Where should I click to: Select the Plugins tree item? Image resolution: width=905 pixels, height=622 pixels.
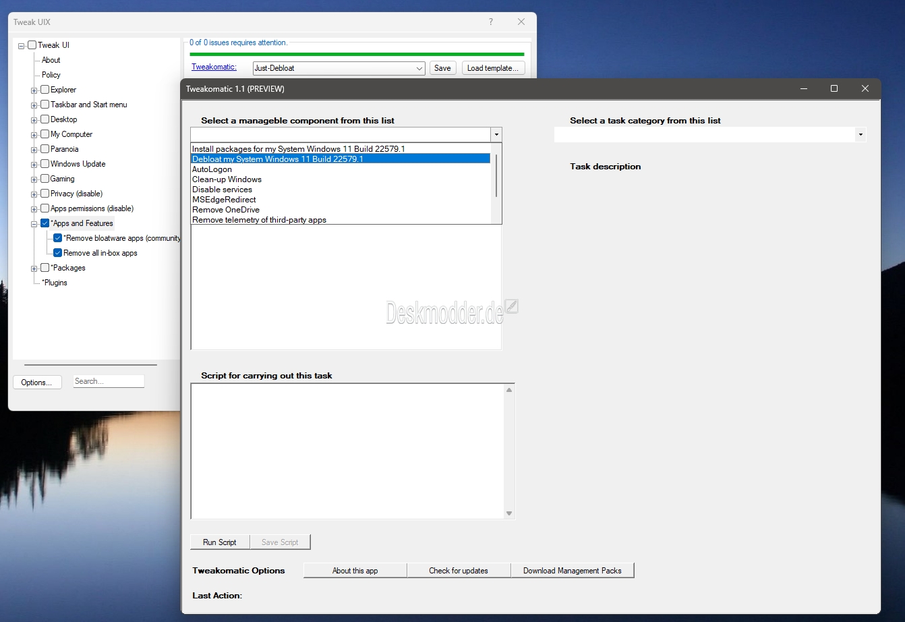tap(55, 283)
